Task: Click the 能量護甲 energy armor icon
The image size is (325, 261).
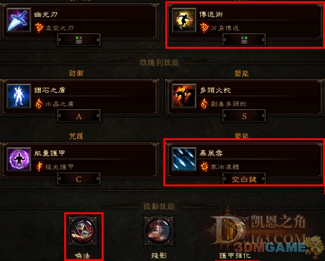Action: tap(19, 159)
